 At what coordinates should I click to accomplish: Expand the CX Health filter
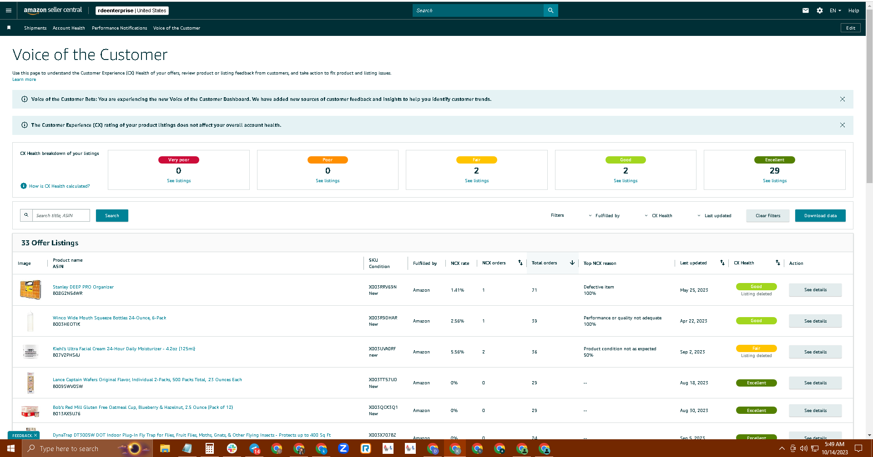click(x=658, y=215)
